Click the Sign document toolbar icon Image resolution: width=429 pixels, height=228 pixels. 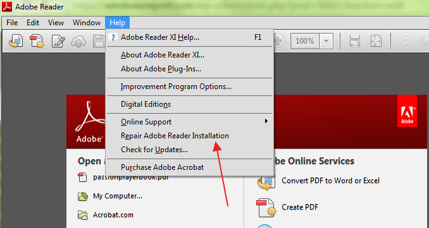point(58,41)
